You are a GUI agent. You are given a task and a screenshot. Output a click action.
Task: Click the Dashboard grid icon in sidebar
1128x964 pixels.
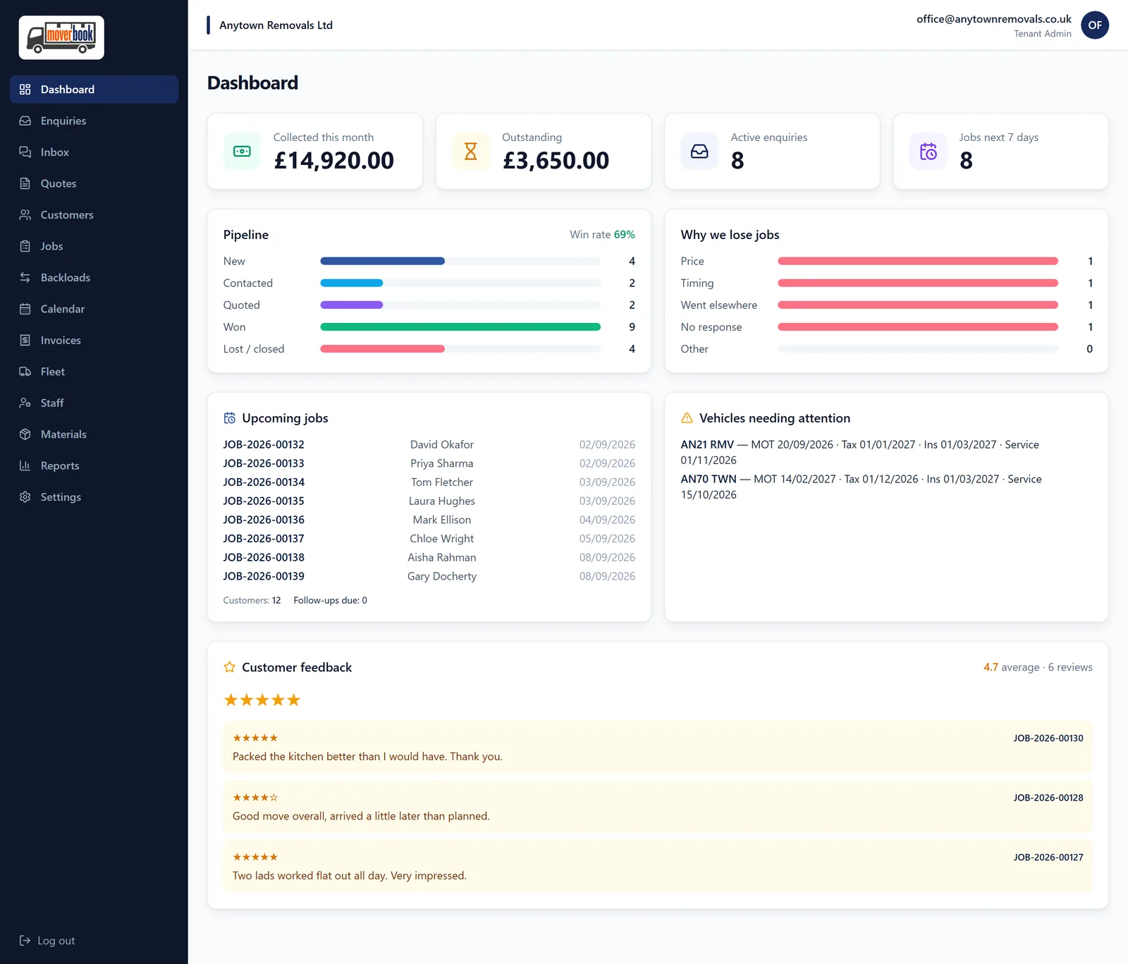tap(25, 90)
